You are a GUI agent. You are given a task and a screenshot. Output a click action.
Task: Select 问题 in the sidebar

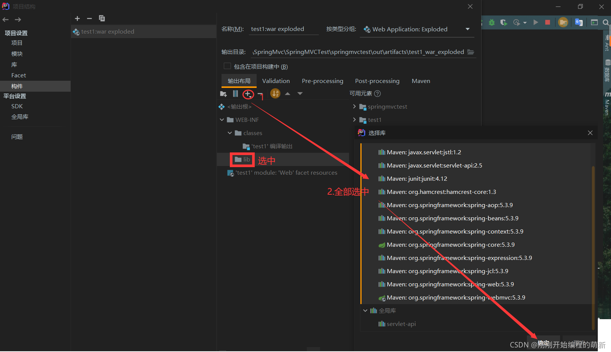[x=17, y=137]
